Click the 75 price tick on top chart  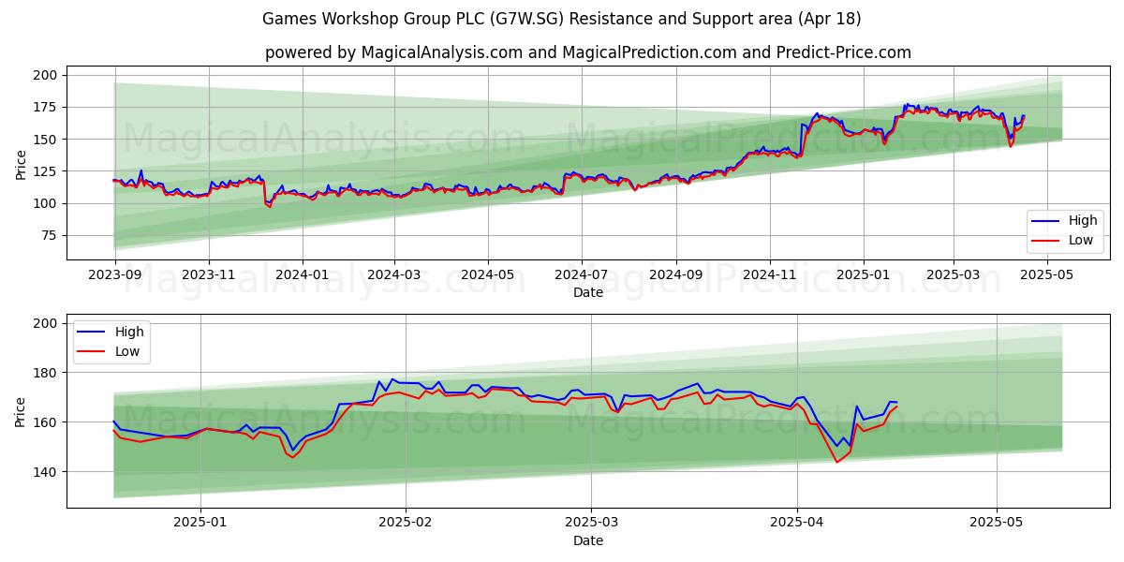tap(51, 235)
